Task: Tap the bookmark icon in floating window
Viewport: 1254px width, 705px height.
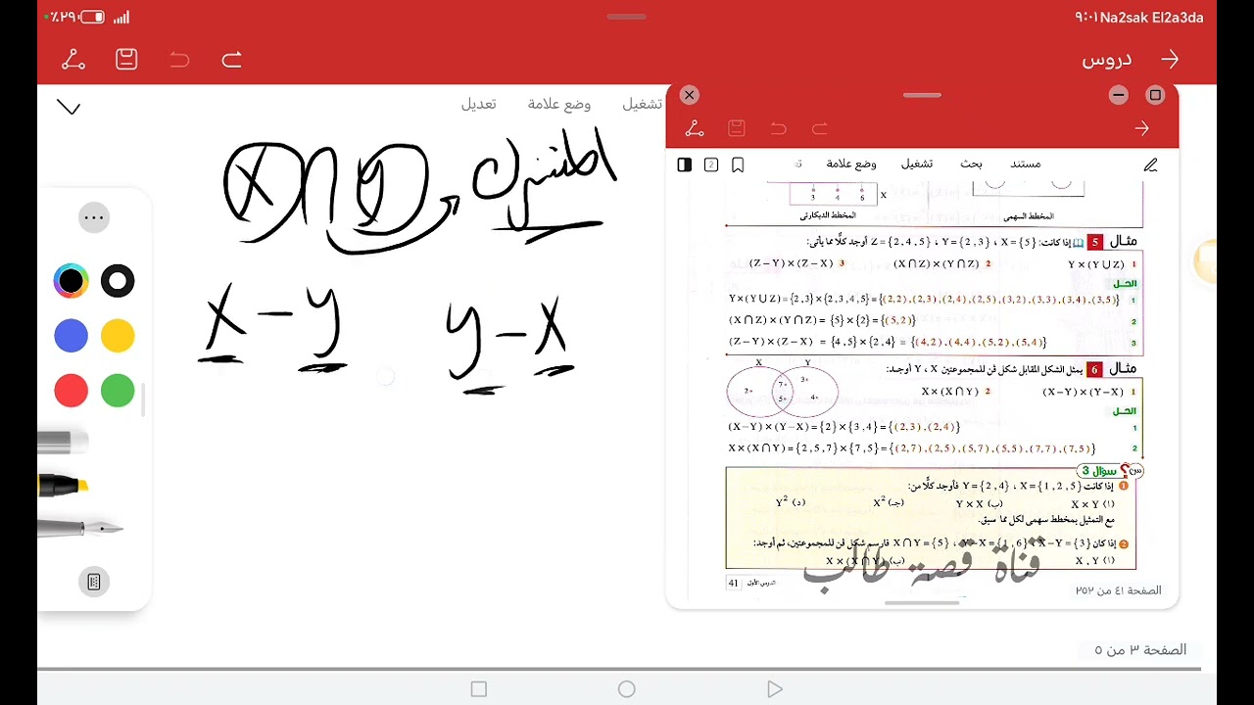Action: click(x=738, y=164)
